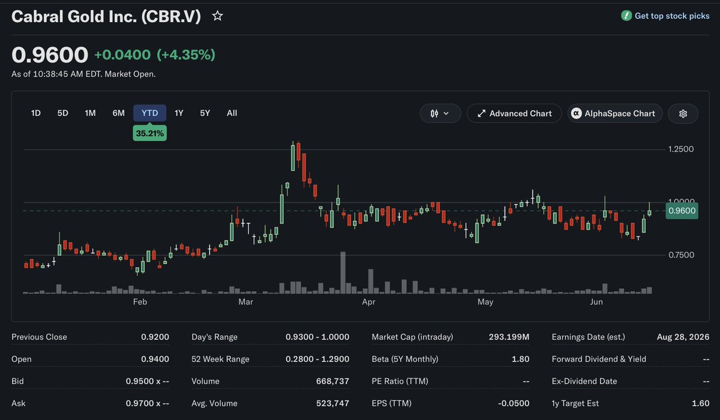This screenshot has height=420, width=720.
Task: Click the Mar date axis label
Action: [245, 302]
